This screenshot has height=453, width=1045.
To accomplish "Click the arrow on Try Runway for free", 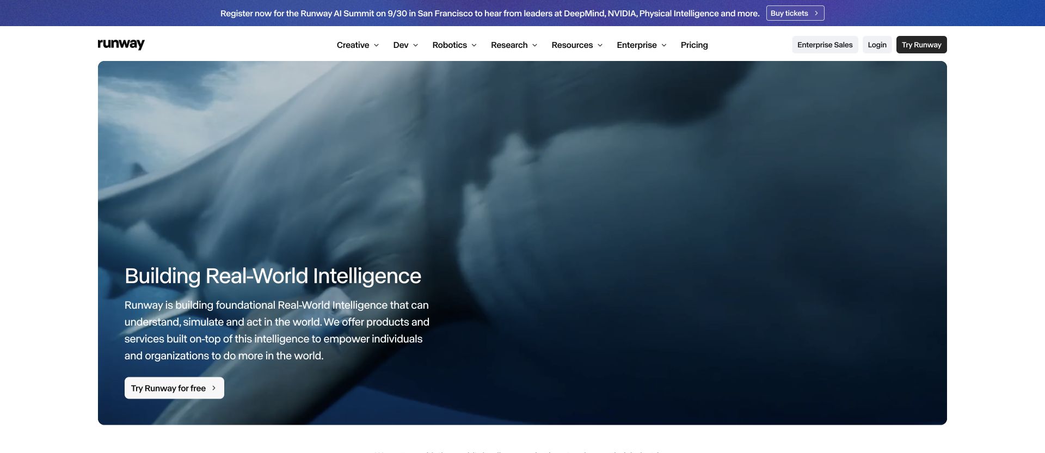I will coord(214,388).
